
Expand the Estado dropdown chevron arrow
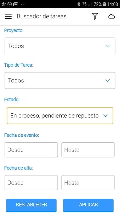(105, 116)
